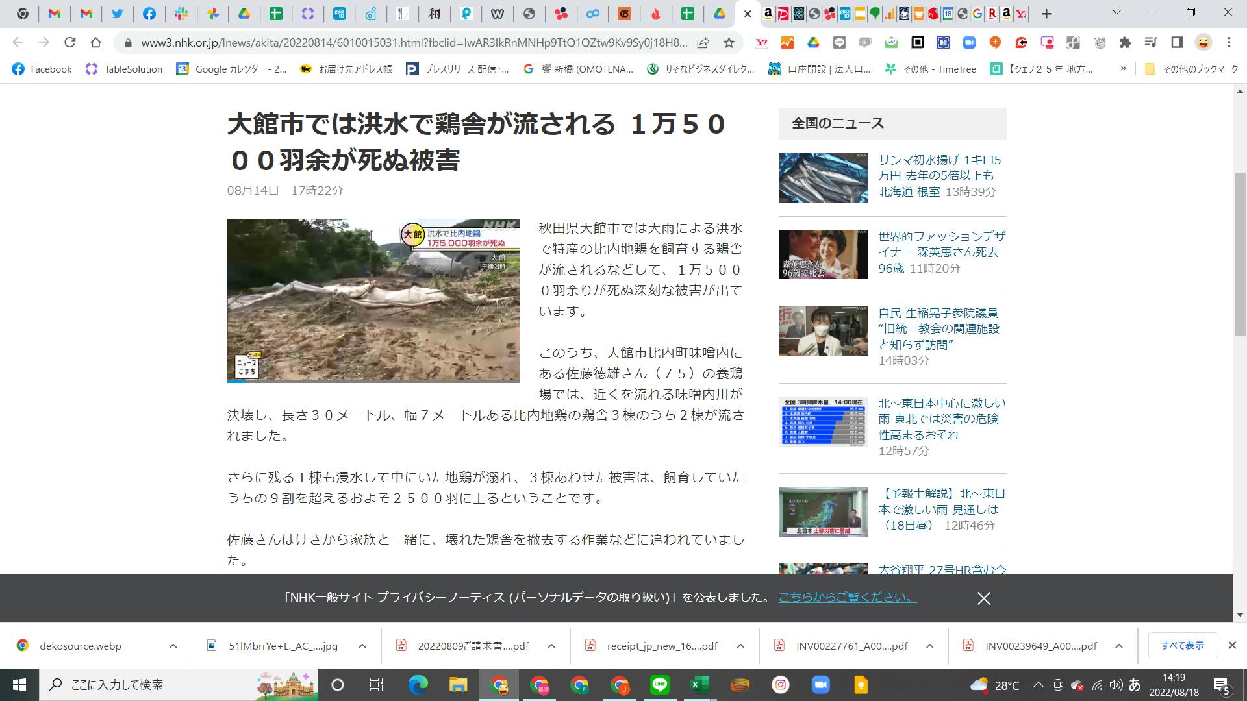Click the share page icon in the address bar
Viewport: 1247px width, 701px height.
tap(703, 43)
